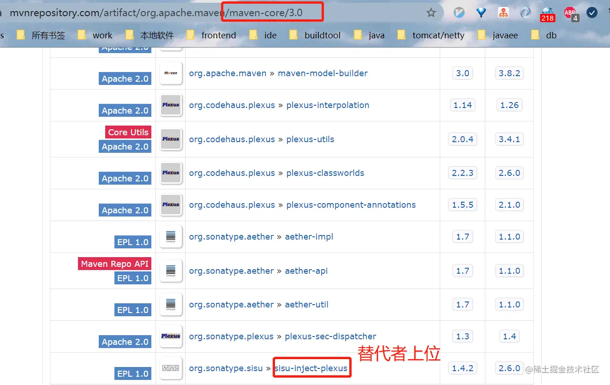Open the plexus-interpolation artifact link

point(328,105)
